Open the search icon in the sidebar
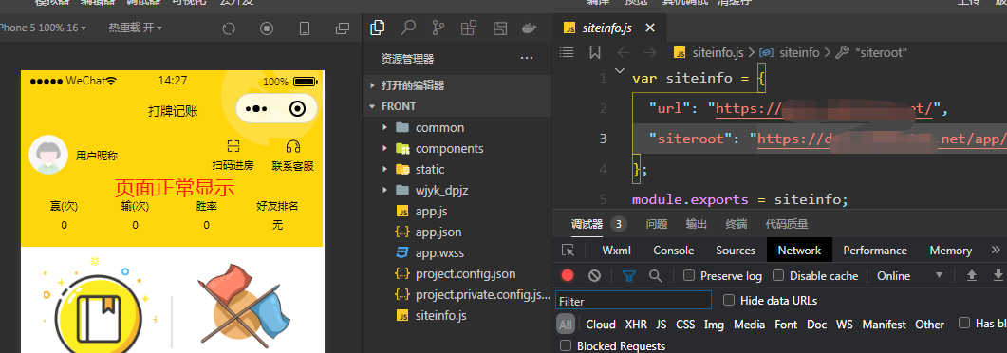 [408, 28]
